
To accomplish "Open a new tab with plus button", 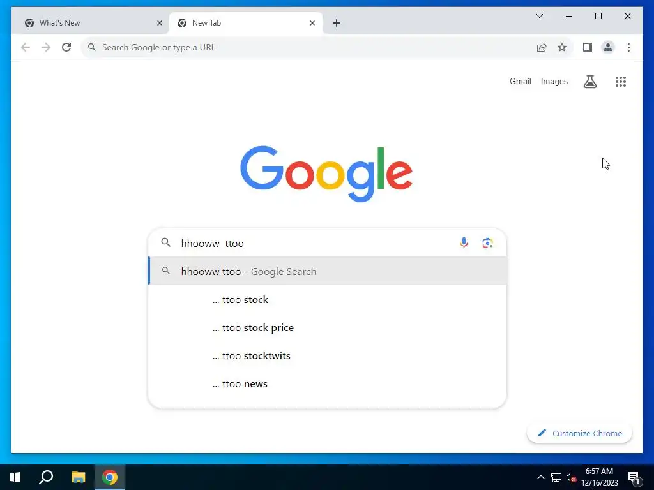I will pyautogui.click(x=337, y=23).
